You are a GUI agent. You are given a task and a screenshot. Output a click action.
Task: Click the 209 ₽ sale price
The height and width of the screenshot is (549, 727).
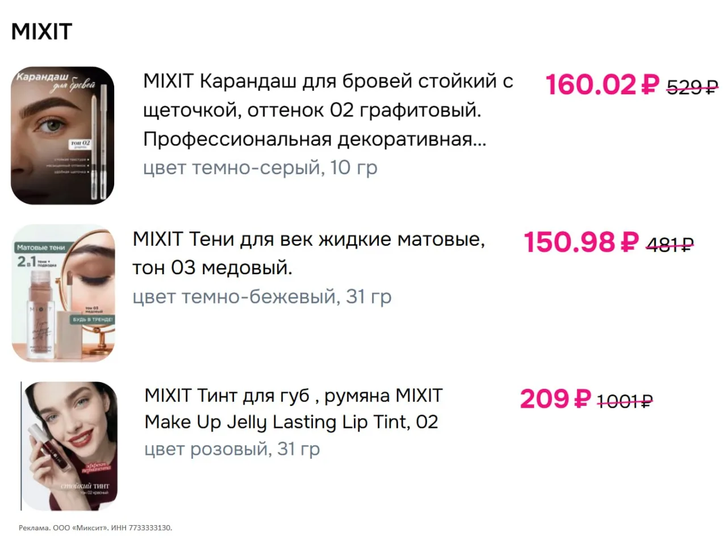555,399
